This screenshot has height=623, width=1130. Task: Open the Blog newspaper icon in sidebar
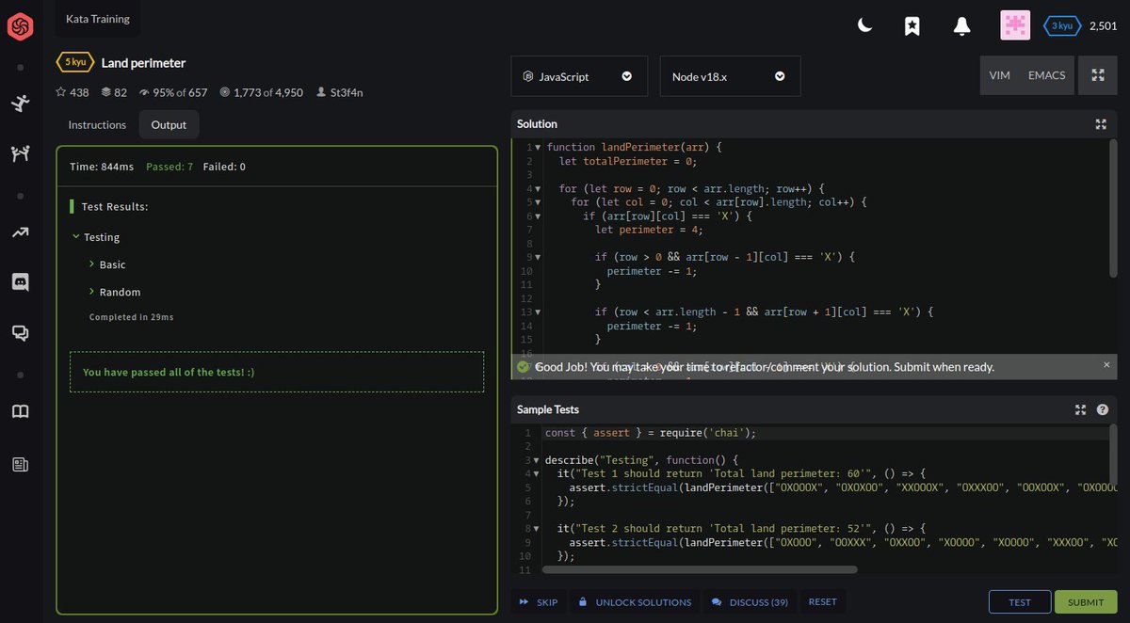21,464
